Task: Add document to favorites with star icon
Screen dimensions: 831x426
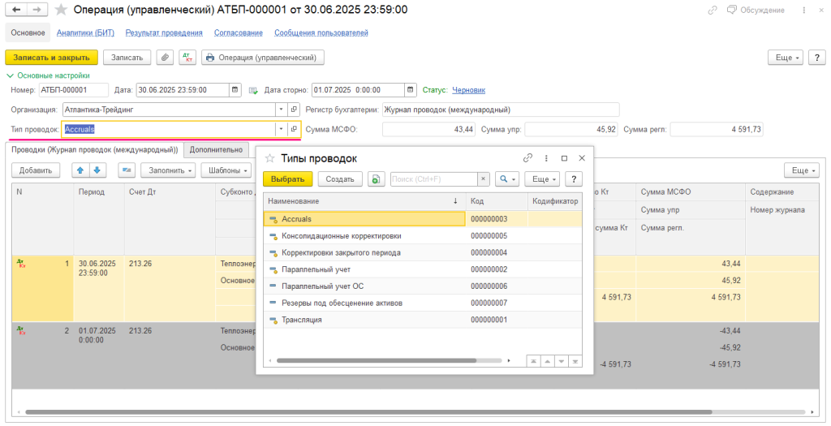Action: (x=61, y=10)
